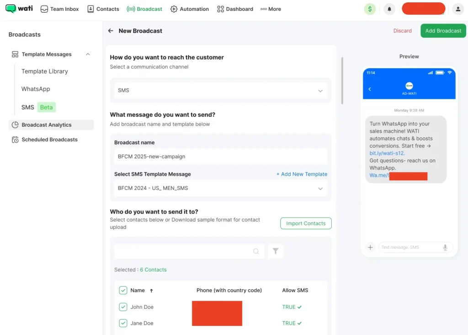
Task: Click the Add New Template link
Action: pos(302,174)
